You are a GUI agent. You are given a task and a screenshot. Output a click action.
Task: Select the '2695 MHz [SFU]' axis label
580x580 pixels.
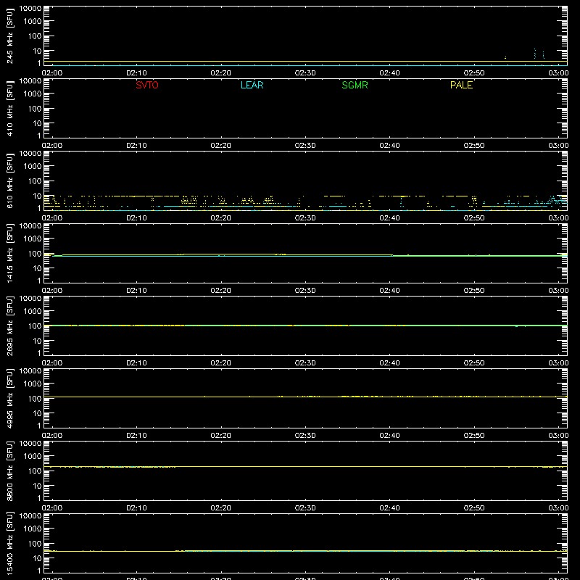[9, 326]
